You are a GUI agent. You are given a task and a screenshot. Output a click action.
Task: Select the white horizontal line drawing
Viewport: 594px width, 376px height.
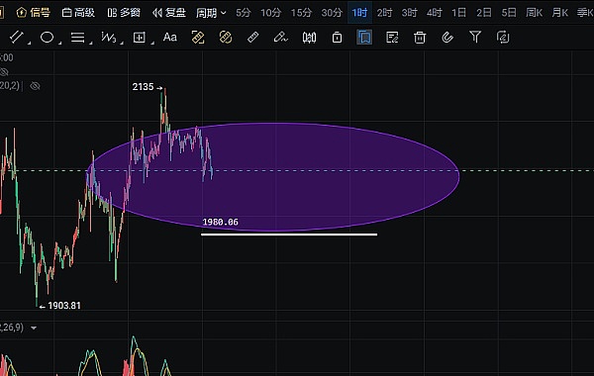(289, 235)
